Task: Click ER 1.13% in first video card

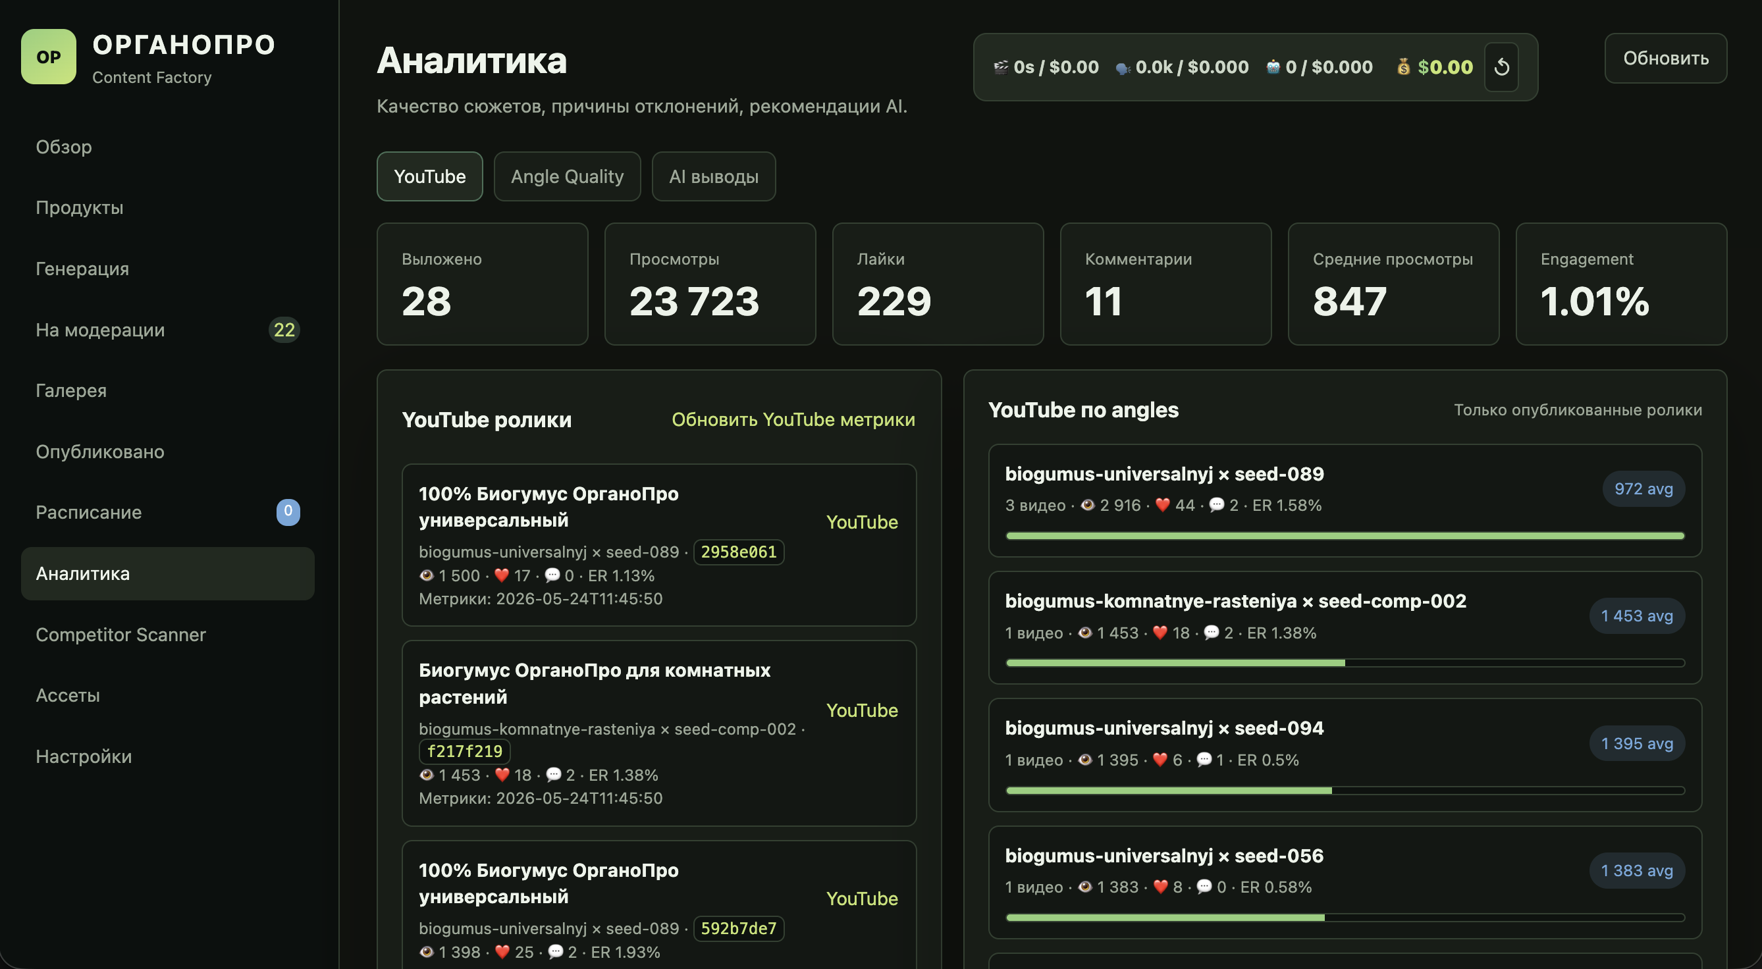Action: tap(621, 576)
